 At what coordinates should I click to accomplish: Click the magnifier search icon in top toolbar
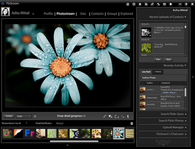pyautogui.click(x=152, y=4)
